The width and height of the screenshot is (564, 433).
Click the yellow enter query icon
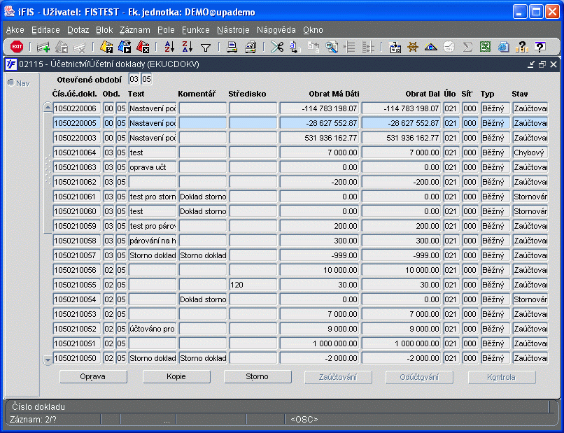coord(106,47)
